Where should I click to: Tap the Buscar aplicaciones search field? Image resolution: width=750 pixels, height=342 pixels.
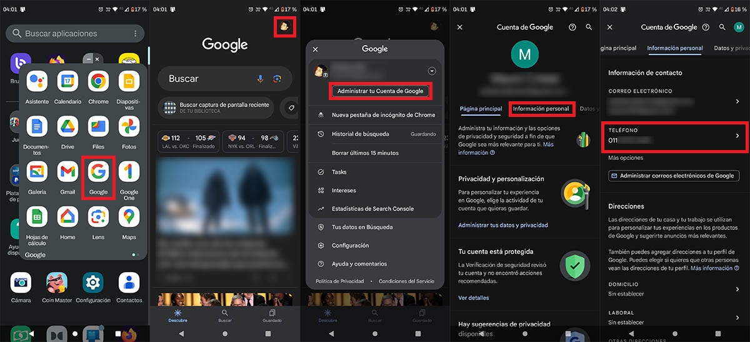pos(75,33)
